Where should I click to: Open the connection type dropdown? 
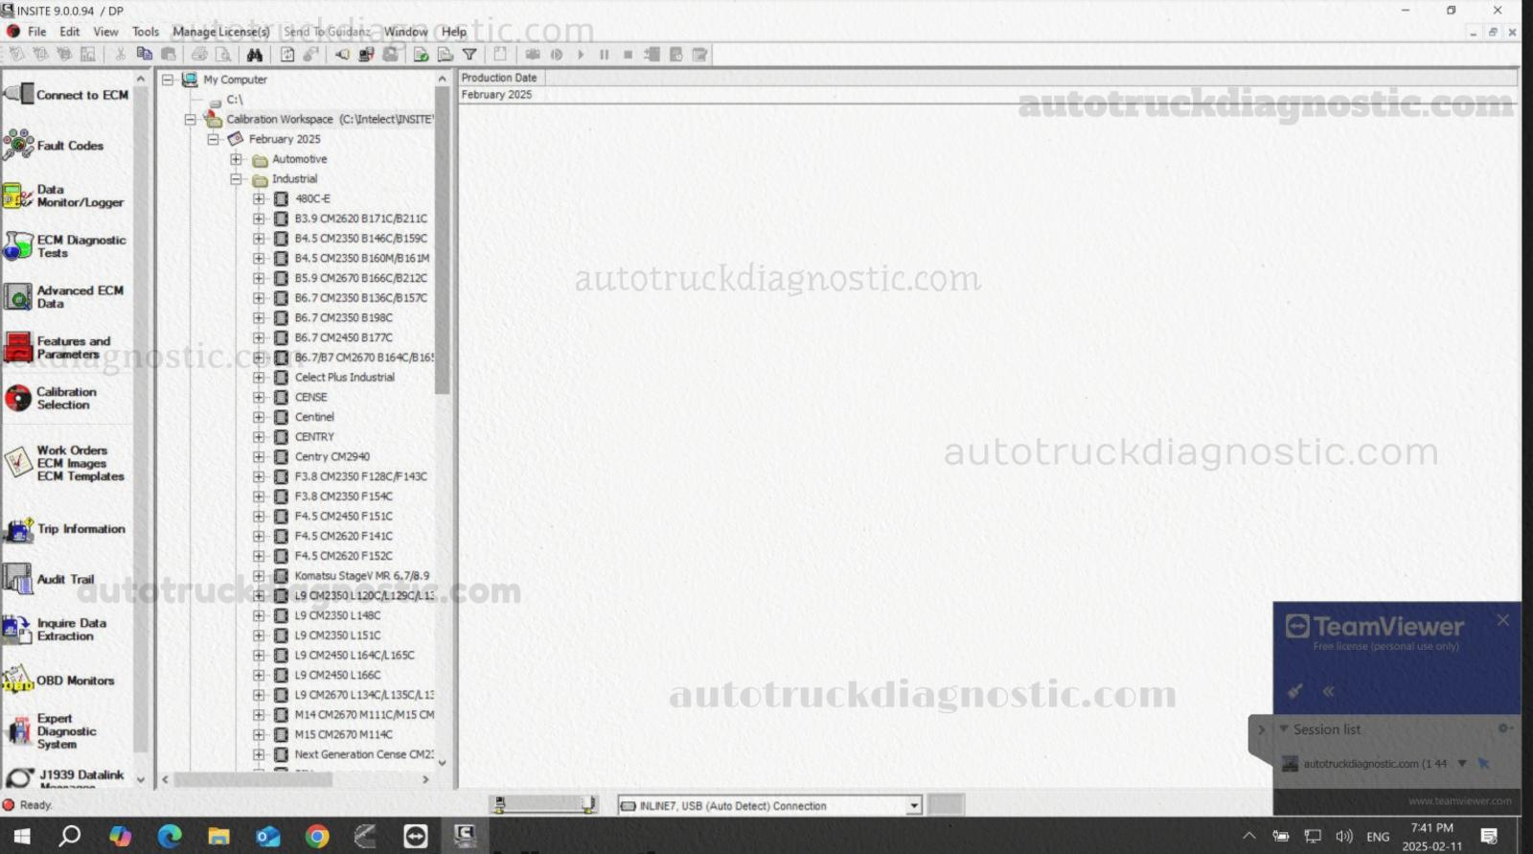(914, 806)
